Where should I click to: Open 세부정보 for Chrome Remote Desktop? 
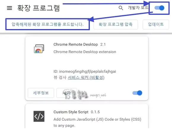coord(41,93)
